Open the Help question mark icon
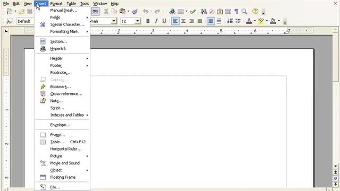 256,11
